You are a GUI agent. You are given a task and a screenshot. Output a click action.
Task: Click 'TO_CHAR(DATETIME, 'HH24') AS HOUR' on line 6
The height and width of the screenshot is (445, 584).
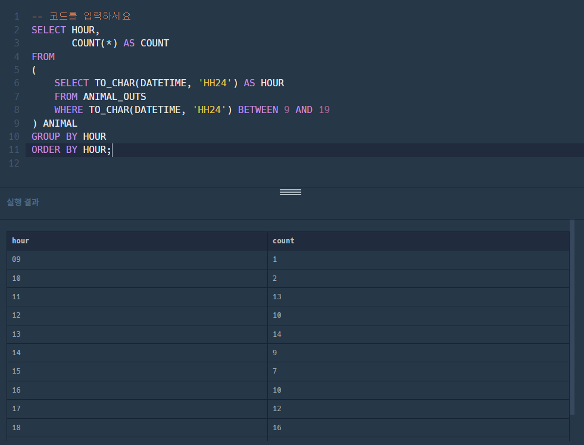coord(189,83)
